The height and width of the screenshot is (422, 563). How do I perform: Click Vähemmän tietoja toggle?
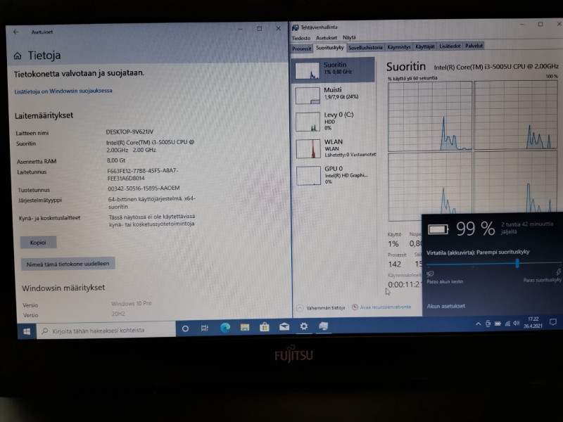click(x=321, y=308)
